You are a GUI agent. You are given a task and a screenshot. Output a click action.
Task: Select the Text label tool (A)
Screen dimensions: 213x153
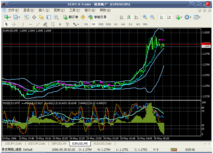pos(60,24)
